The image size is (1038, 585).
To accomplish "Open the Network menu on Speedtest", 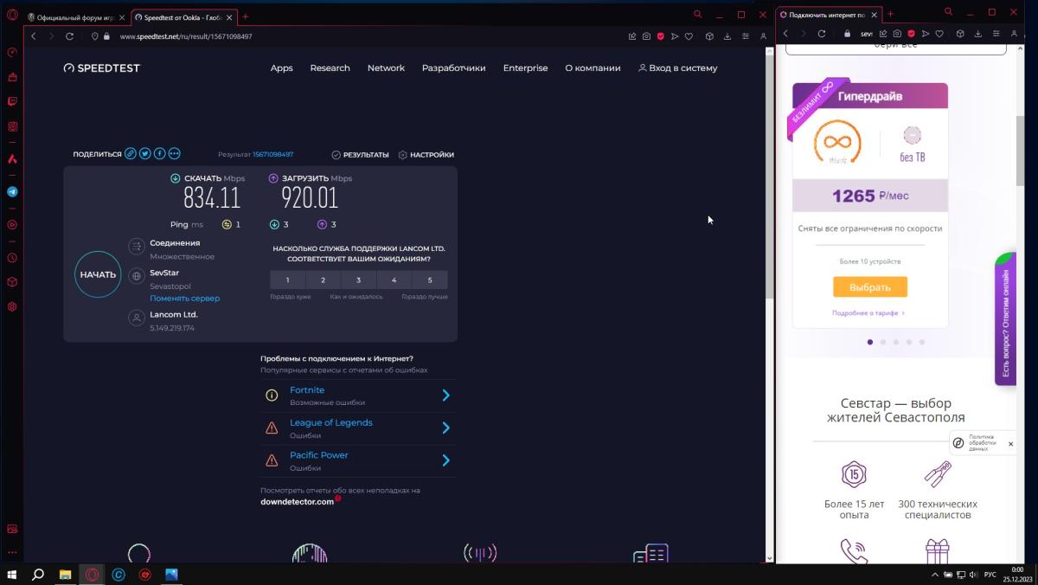I will click(x=386, y=68).
